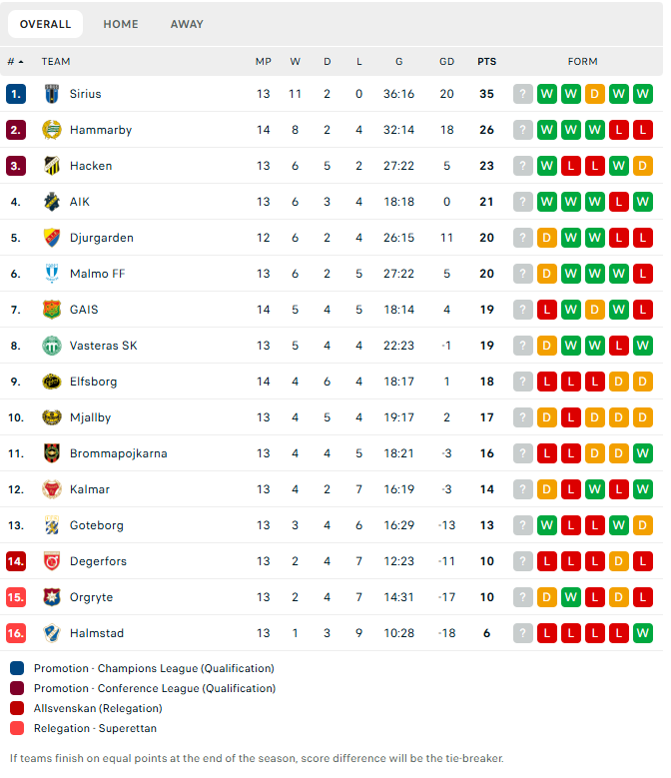Sort standings by the PTS column header
The width and height of the screenshot is (671, 778).
tap(486, 62)
